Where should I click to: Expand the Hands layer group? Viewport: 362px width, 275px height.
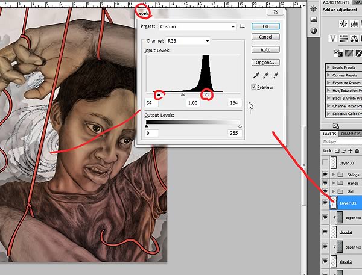tap(333, 183)
